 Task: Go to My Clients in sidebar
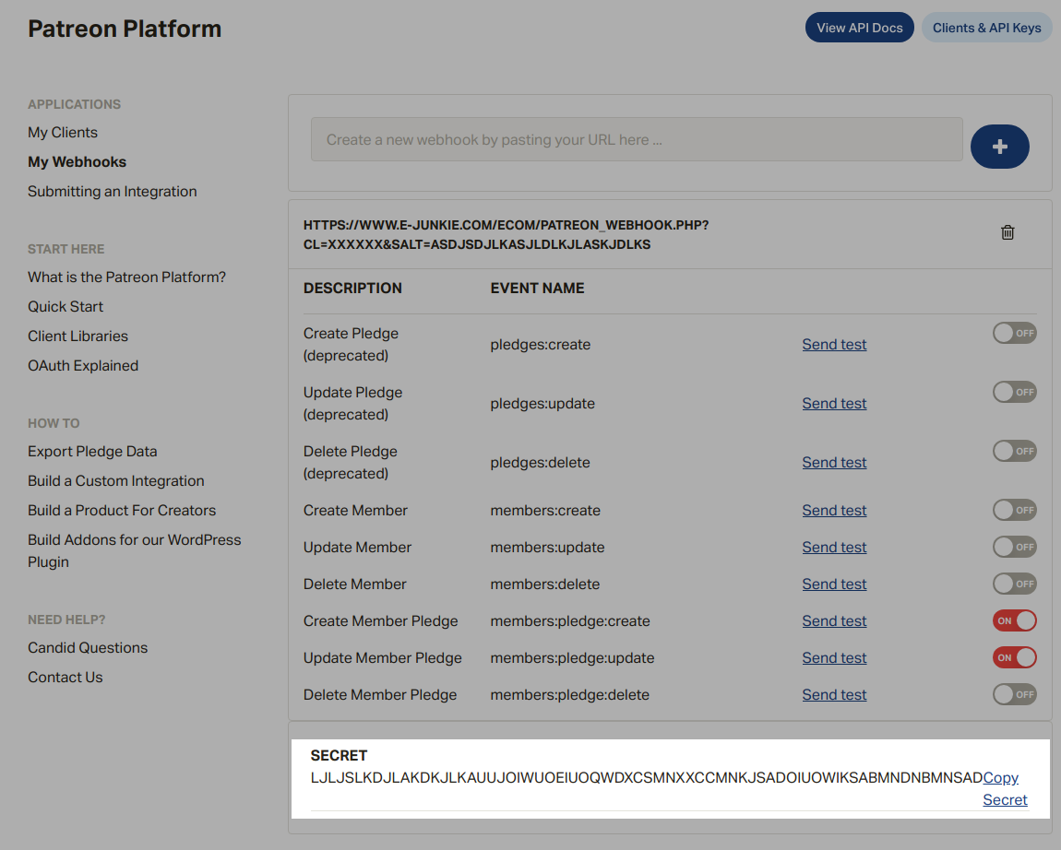pyautogui.click(x=63, y=133)
